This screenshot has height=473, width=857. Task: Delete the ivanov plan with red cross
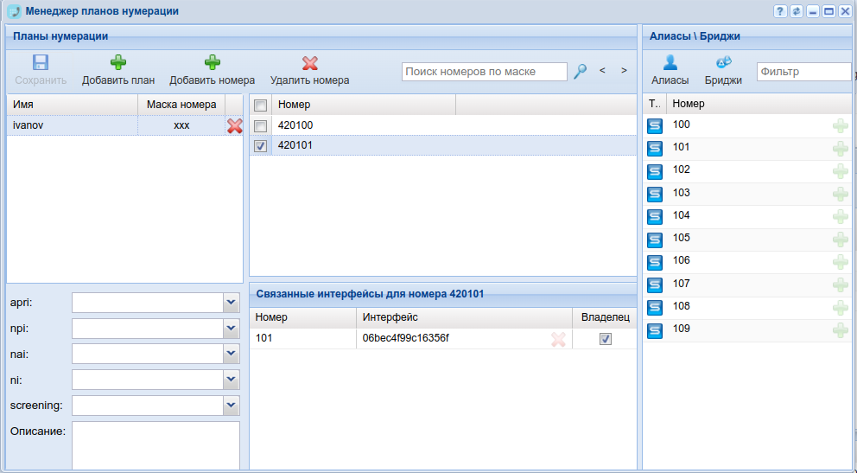pos(235,126)
